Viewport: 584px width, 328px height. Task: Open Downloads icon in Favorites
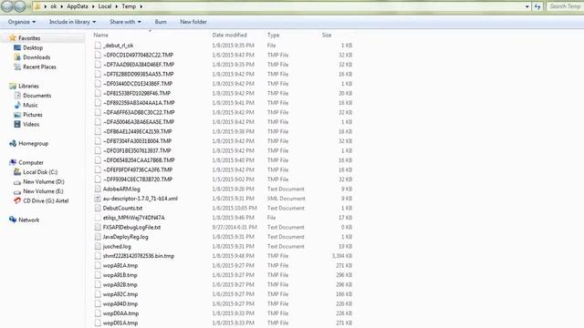(17, 57)
